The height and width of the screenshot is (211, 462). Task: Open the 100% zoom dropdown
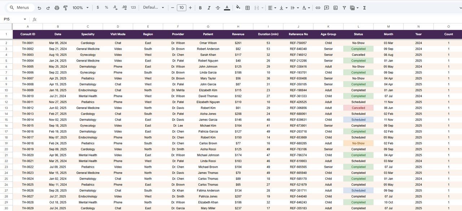[80, 8]
